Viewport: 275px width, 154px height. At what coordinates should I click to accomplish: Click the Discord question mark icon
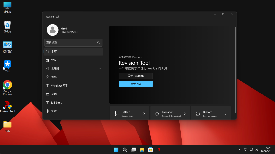pos(198,114)
